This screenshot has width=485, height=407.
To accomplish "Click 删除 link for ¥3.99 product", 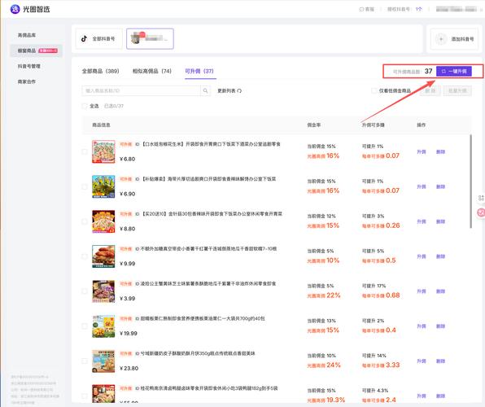I will click(440, 291).
